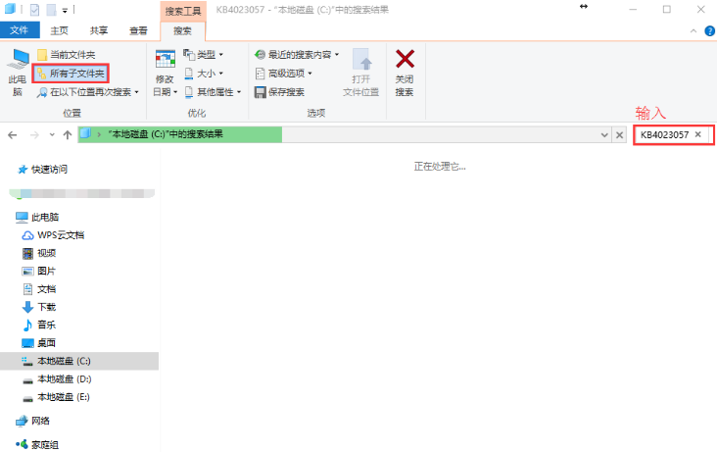
Task: Click the 打开文件位置 icon
Action: (x=360, y=60)
